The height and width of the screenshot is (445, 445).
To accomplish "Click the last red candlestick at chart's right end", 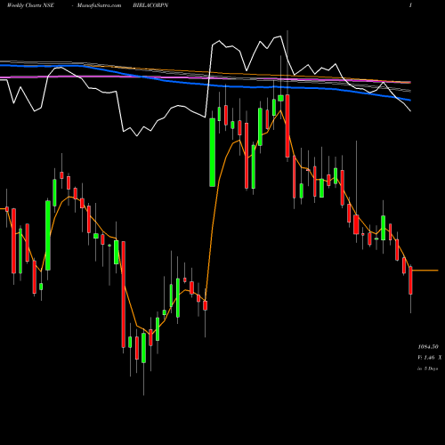I will tap(410, 280).
